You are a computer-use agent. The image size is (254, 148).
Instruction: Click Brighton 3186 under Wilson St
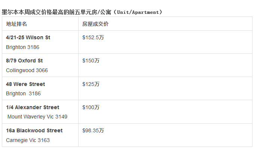click(x=22, y=47)
